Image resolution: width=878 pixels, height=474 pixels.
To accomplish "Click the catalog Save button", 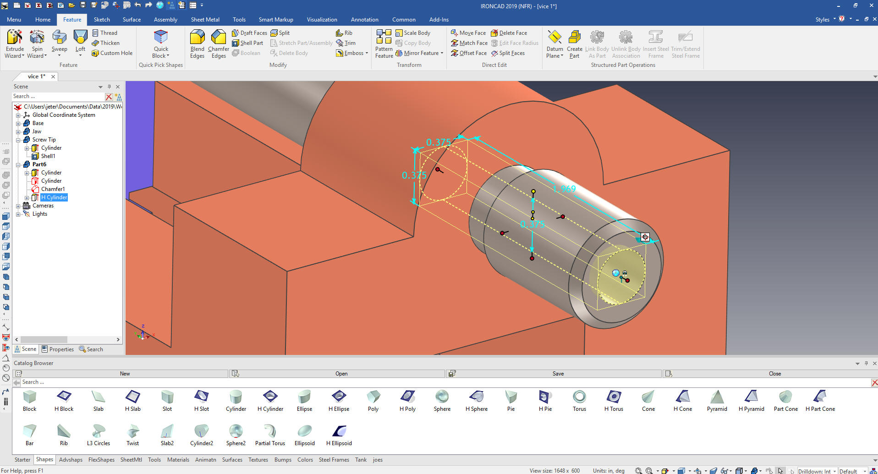I will click(x=558, y=374).
